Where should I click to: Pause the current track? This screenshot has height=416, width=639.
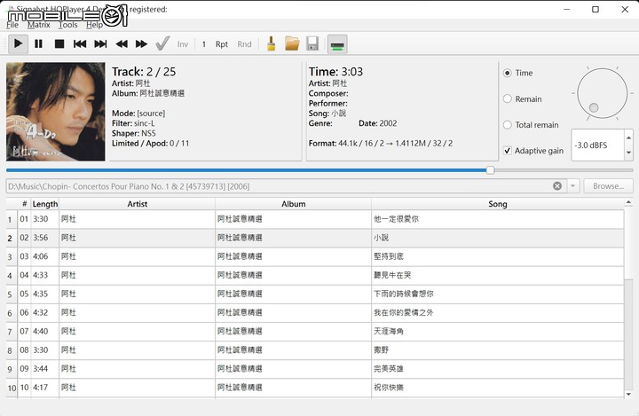pyautogui.click(x=39, y=44)
